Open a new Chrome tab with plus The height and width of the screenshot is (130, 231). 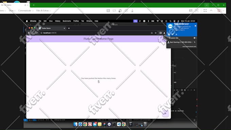[69, 28]
